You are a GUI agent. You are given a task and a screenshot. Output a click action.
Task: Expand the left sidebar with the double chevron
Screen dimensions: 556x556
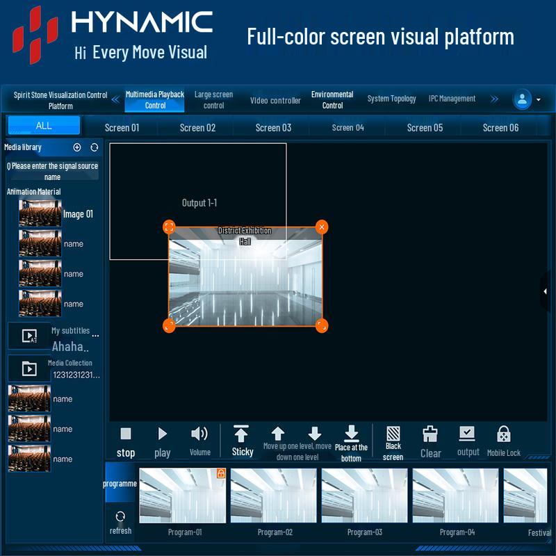pyautogui.click(x=115, y=99)
